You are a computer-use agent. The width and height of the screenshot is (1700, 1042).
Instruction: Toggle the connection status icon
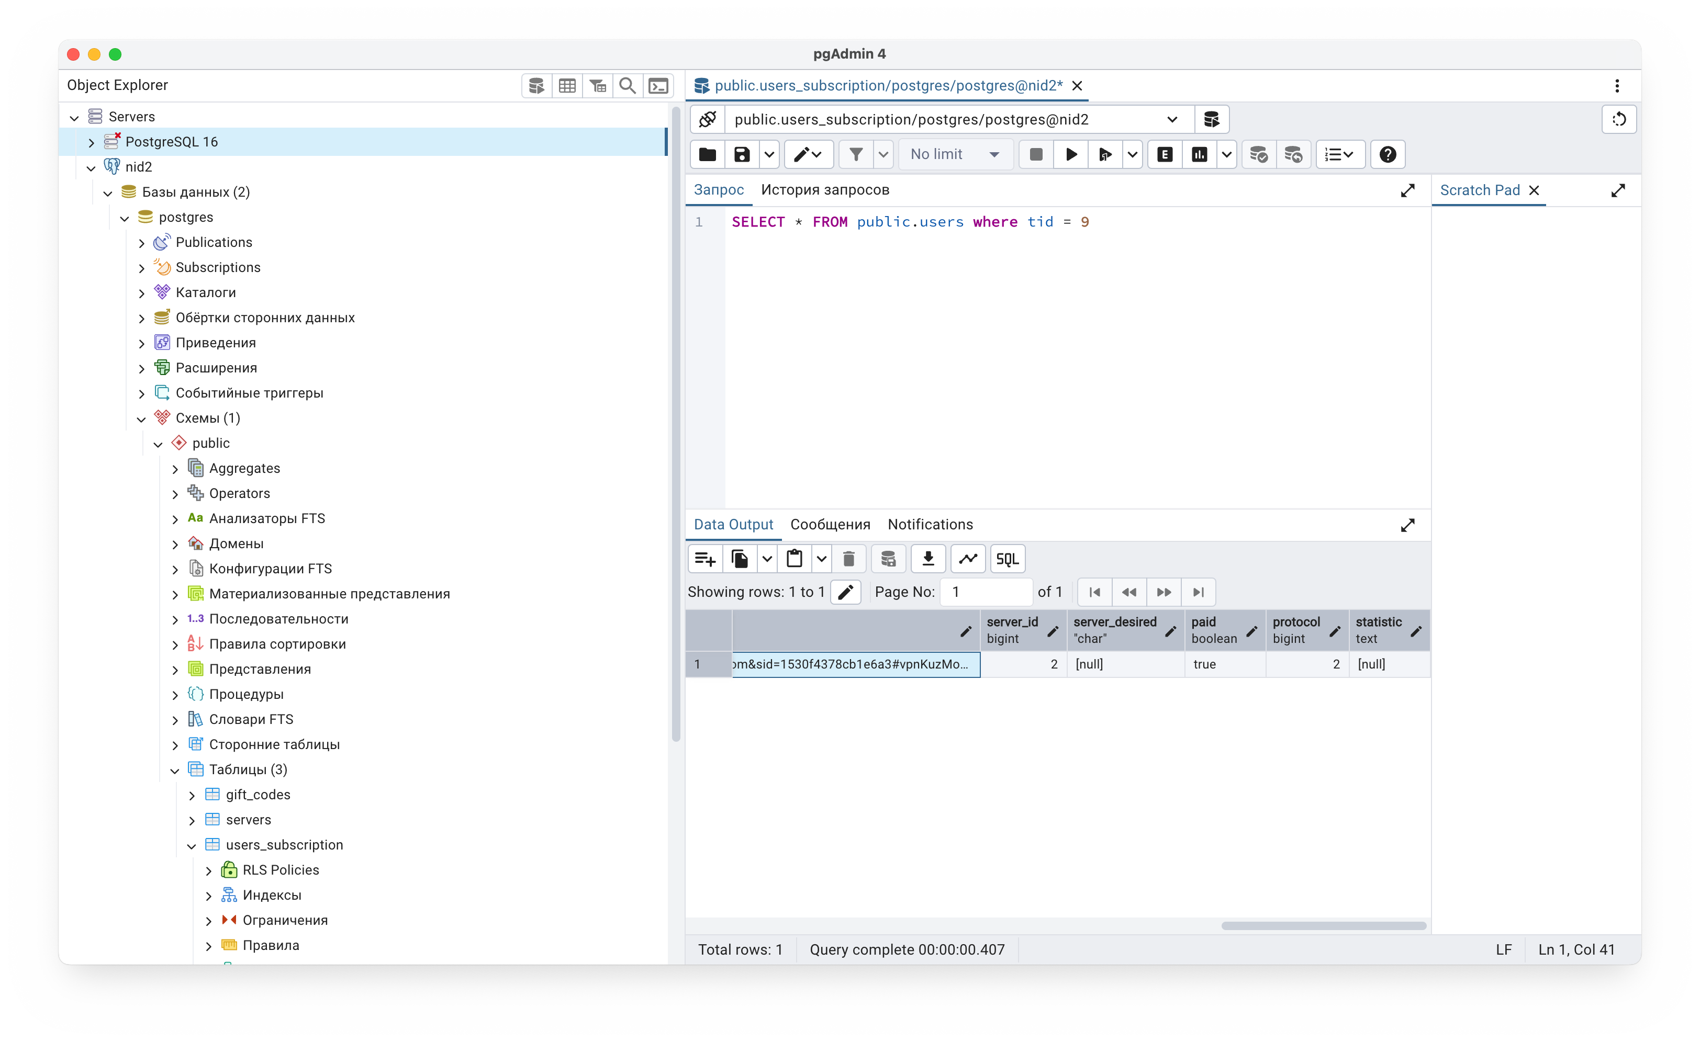click(x=707, y=119)
